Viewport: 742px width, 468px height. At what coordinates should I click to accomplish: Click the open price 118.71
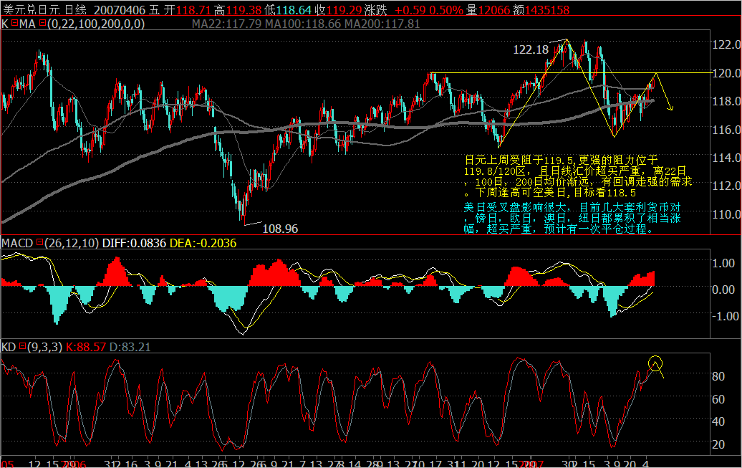tap(193, 9)
